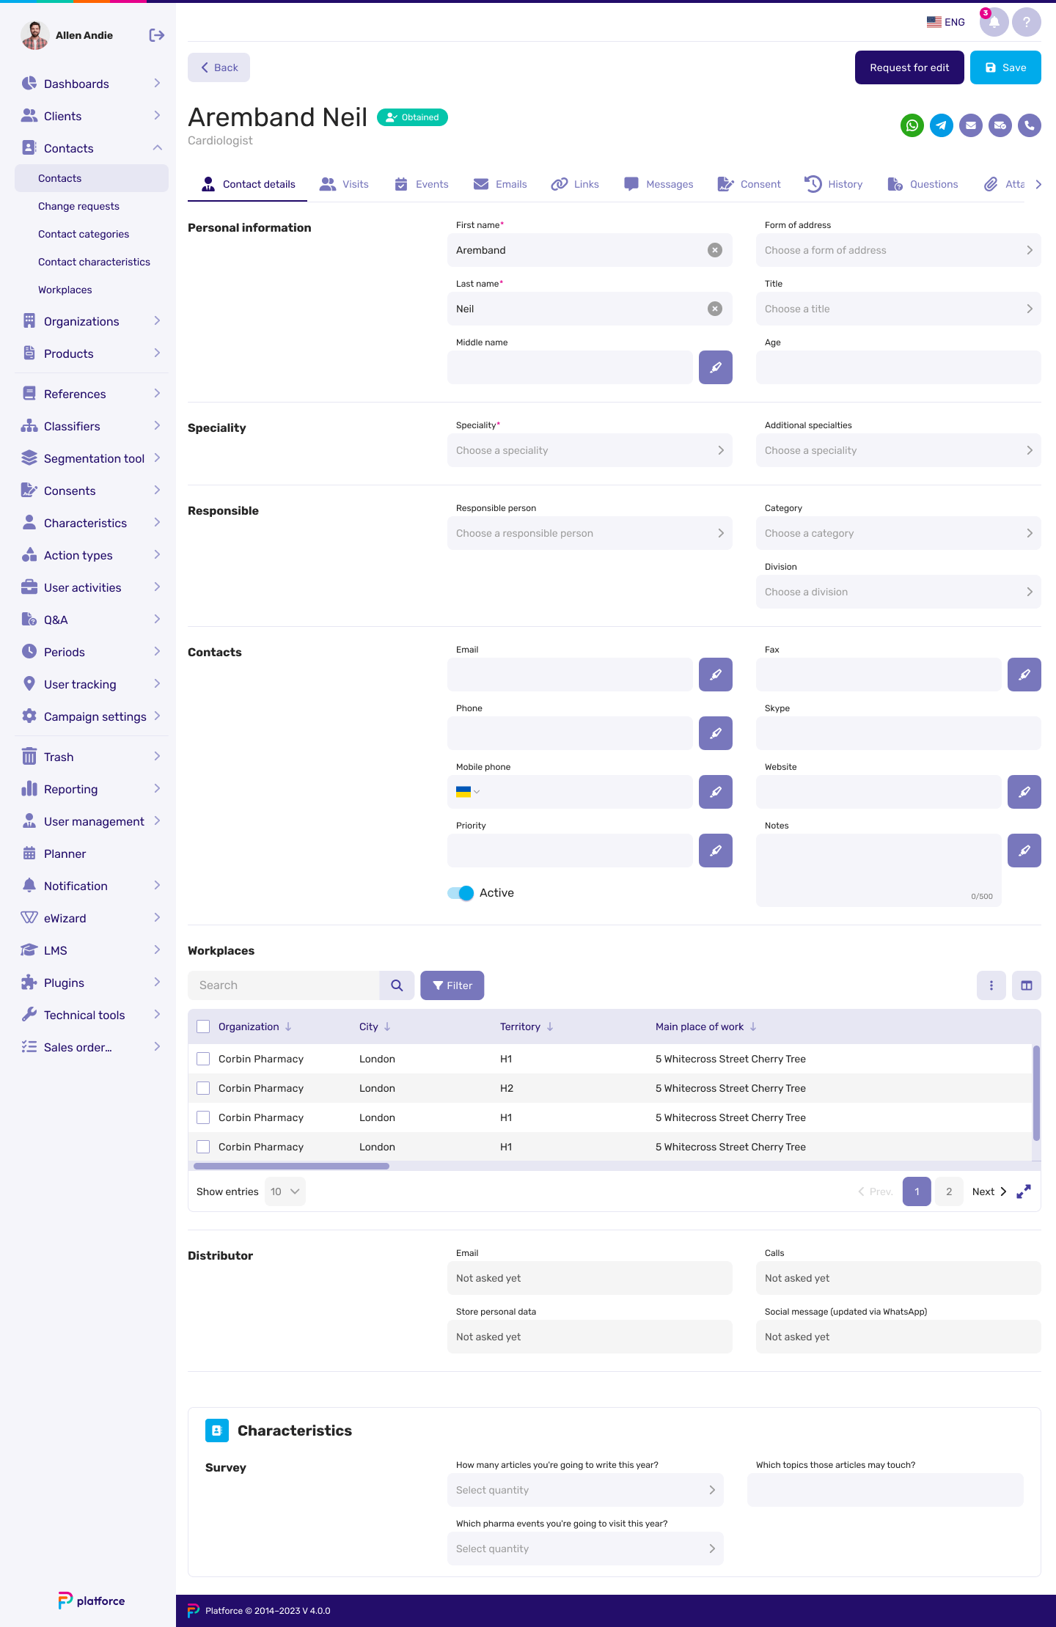Open mobile phone country flag selector

click(x=467, y=792)
